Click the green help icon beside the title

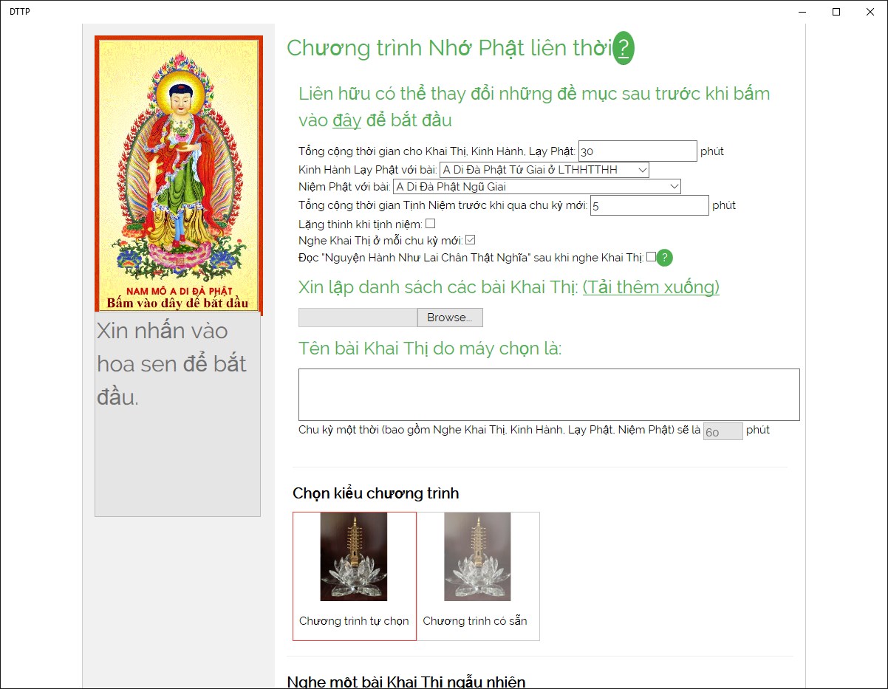click(x=624, y=49)
